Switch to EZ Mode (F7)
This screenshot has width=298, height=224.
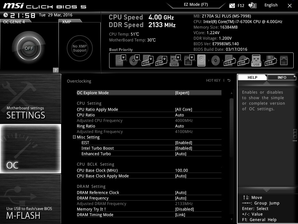(196, 5)
